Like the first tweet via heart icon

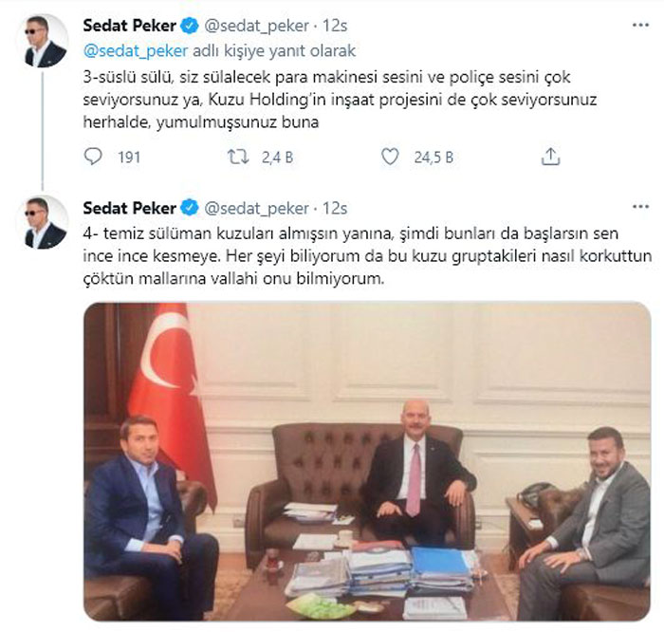click(x=390, y=157)
